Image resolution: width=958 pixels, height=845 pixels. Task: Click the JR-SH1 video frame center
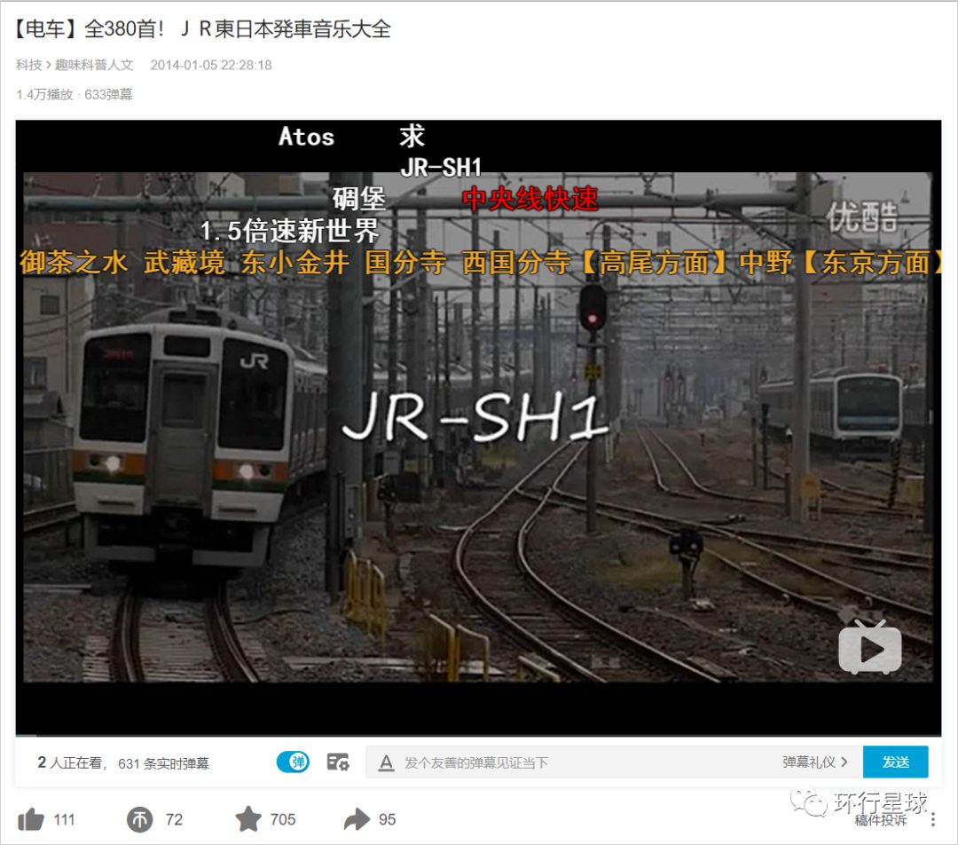point(478,427)
